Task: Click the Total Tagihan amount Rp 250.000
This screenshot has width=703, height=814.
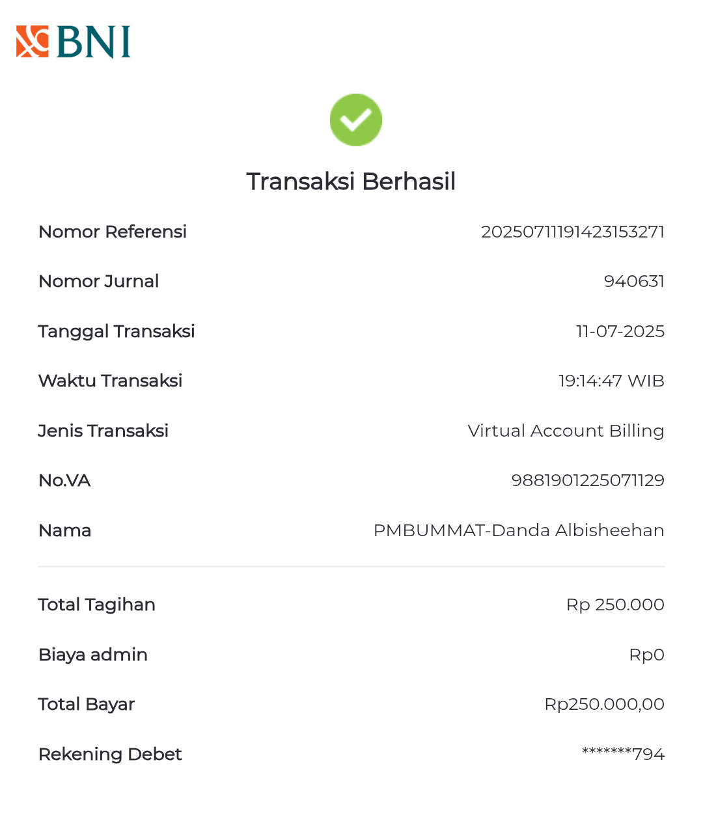Action: (615, 604)
